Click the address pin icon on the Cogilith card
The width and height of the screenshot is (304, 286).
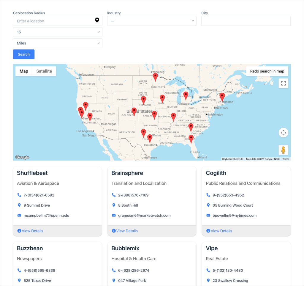click(x=208, y=205)
